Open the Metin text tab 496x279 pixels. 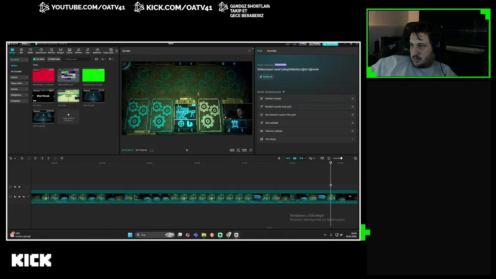pyautogui.click(x=30, y=51)
